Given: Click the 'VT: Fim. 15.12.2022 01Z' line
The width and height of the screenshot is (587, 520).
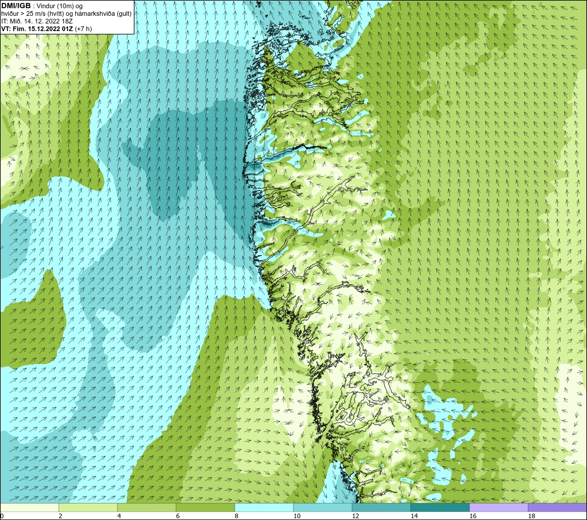Looking at the screenshot, I should (37, 29).
